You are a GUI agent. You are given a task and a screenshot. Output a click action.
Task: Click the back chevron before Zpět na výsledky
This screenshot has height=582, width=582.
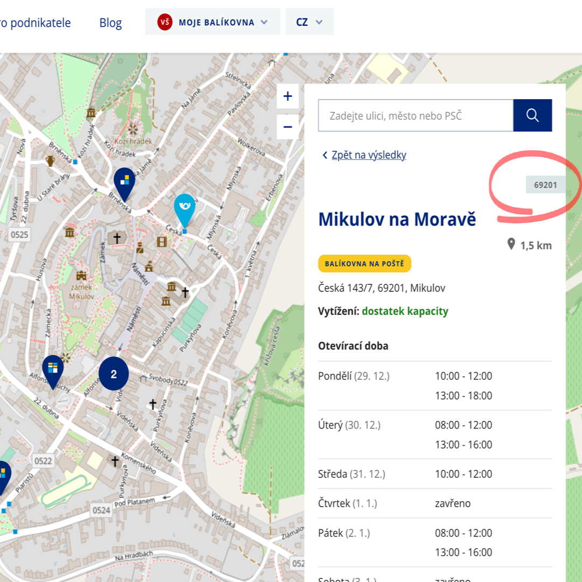pos(325,155)
